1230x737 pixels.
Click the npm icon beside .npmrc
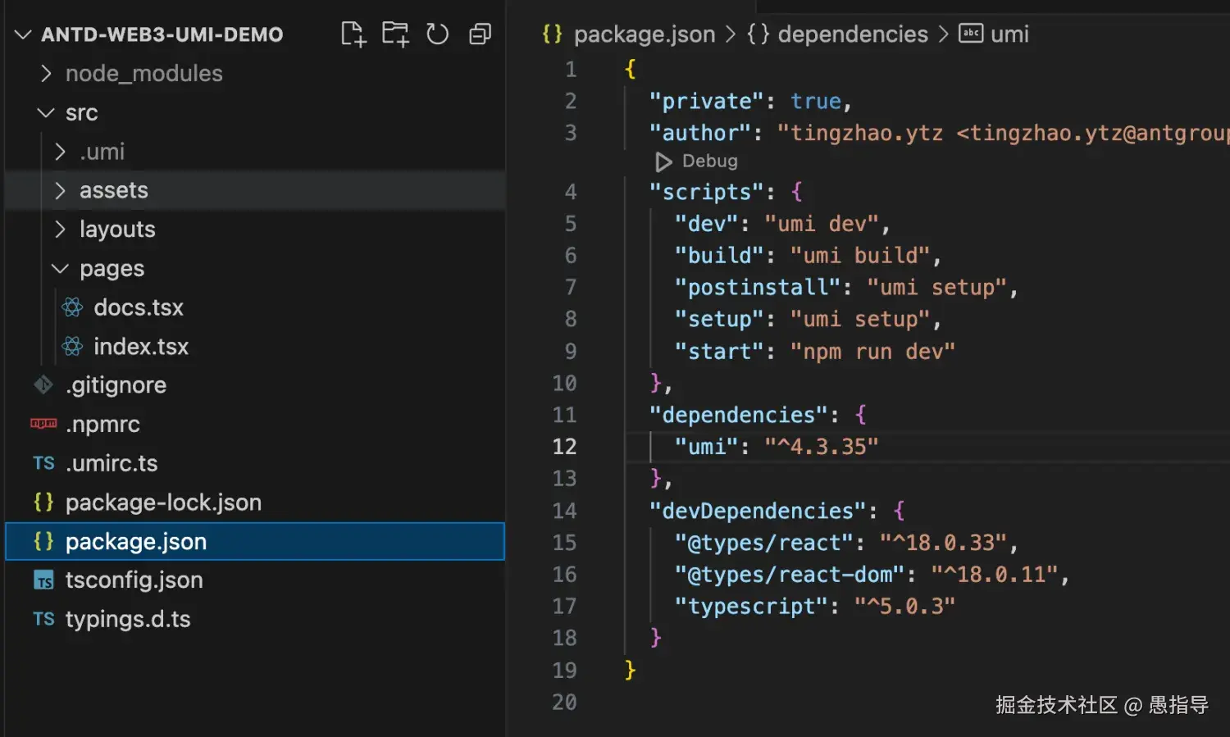pyautogui.click(x=43, y=424)
